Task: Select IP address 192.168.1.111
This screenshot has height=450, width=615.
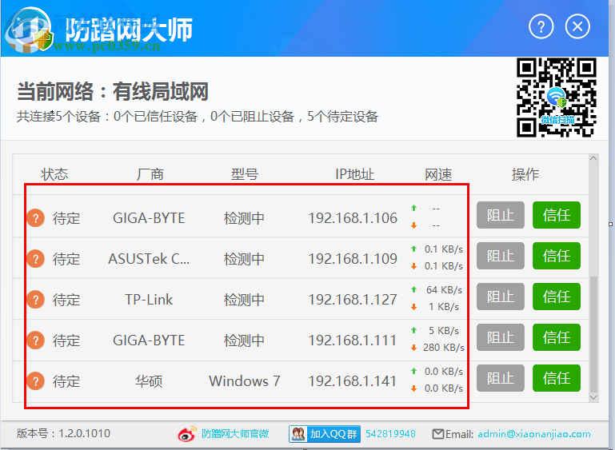Action: tap(353, 340)
